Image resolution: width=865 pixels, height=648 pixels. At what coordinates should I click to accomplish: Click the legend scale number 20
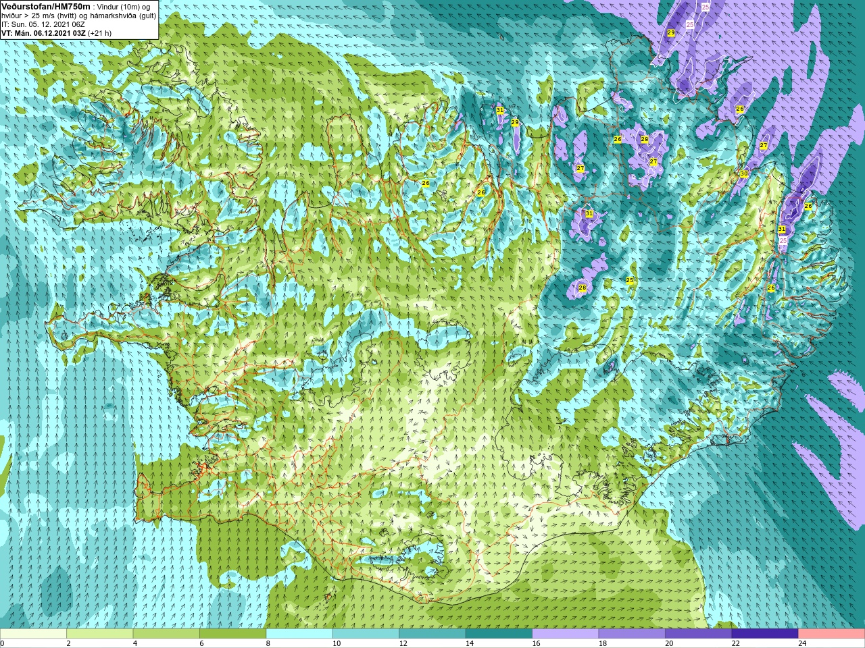tap(669, 643)
